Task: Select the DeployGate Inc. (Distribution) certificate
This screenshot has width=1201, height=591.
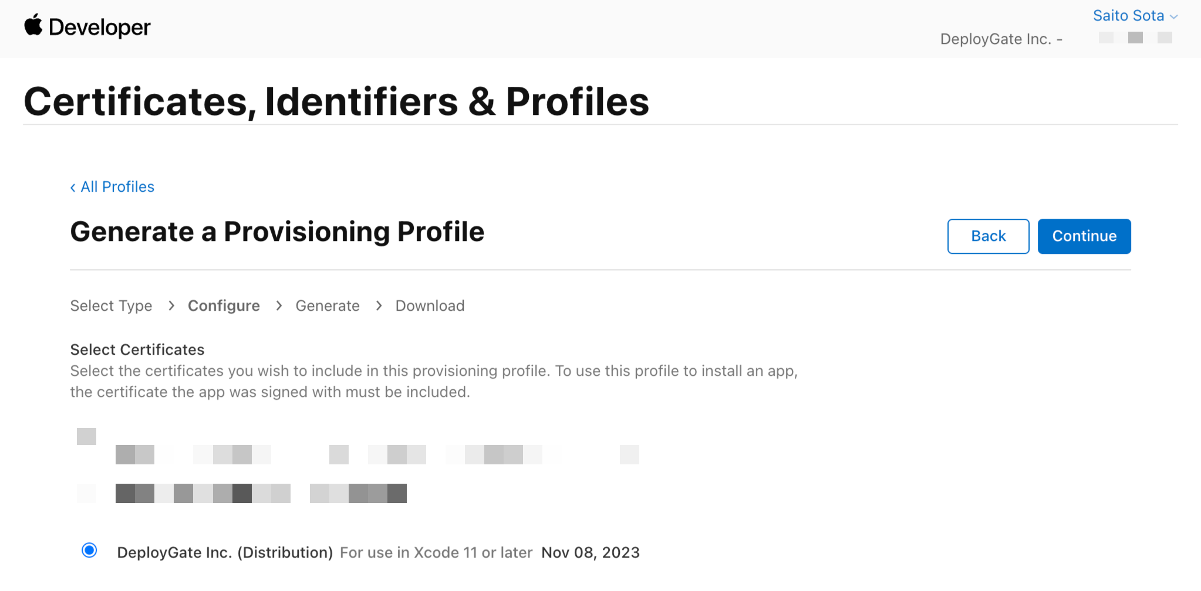Action: click(x=89, y=551)
